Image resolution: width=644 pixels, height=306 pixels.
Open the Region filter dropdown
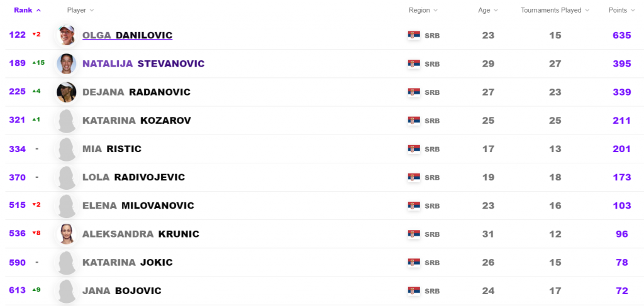[423, 10]
